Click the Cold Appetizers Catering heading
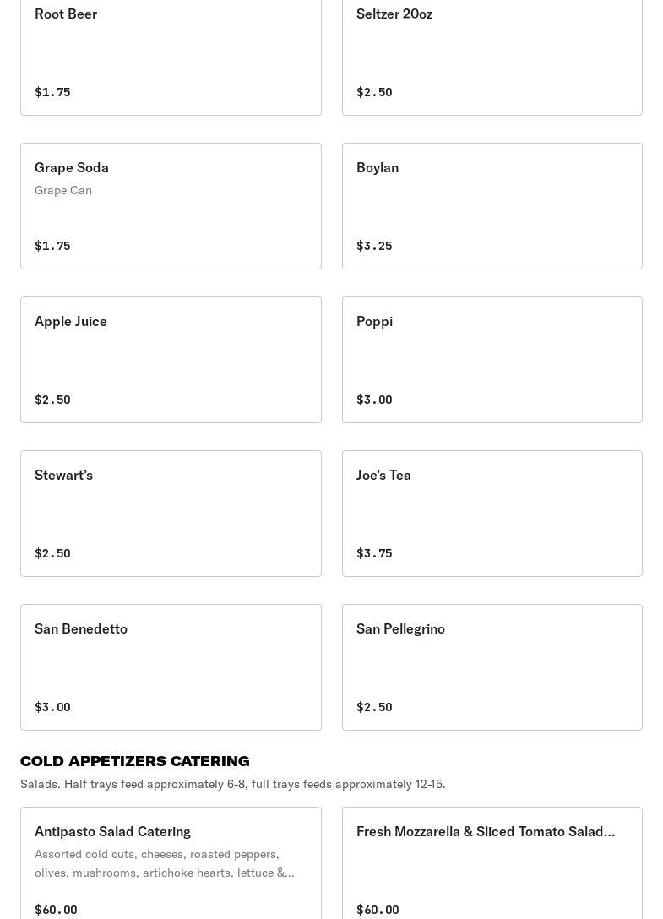The image size is (663, 919). click(x=135, y=761)
